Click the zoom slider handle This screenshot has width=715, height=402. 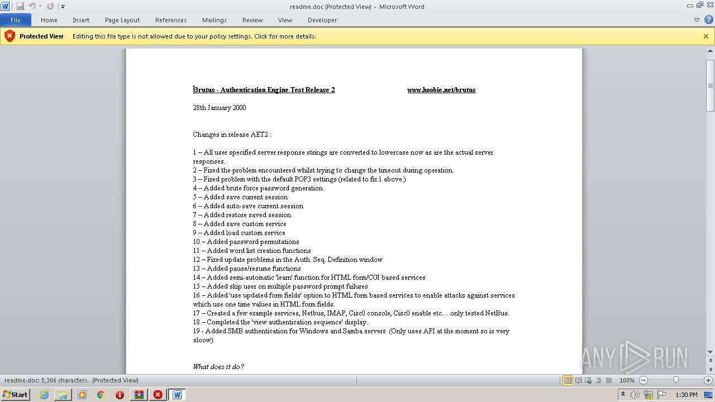tap(676, 380)
